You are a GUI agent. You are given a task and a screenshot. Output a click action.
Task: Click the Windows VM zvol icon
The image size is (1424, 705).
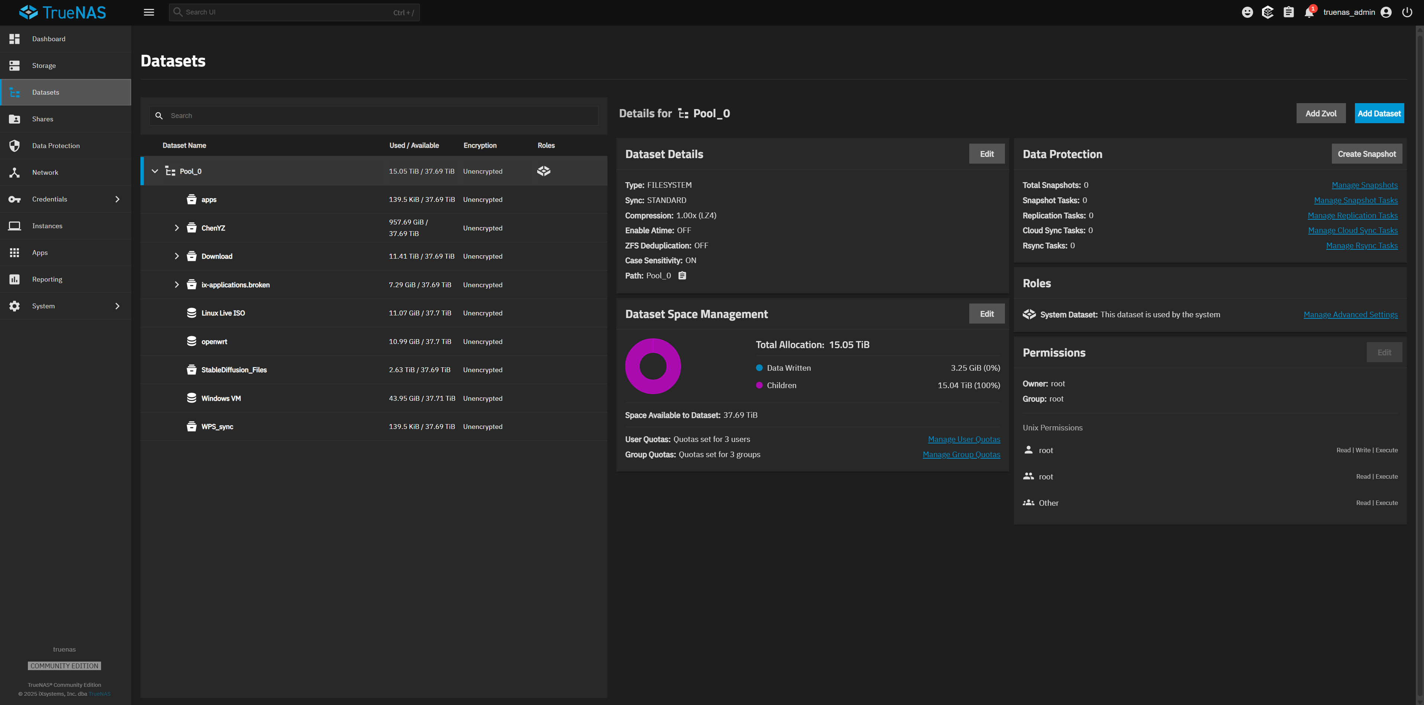pyautogui.click(x=191, y=398)
